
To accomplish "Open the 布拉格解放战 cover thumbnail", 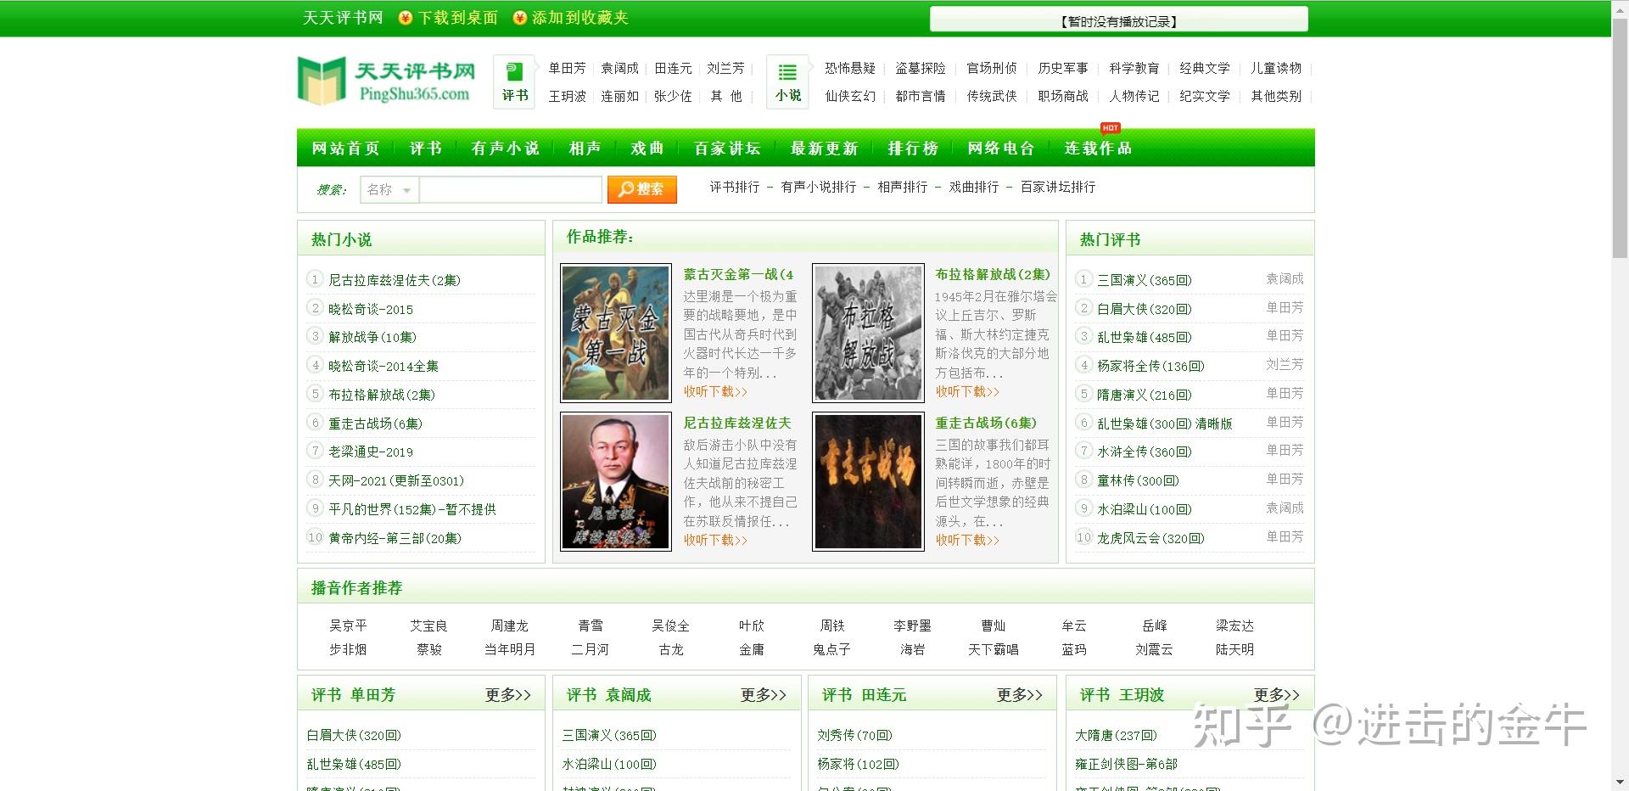I will (x=868, y=333).
